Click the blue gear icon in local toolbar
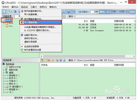Screen dimensions: 137x100 click(61, 60)
